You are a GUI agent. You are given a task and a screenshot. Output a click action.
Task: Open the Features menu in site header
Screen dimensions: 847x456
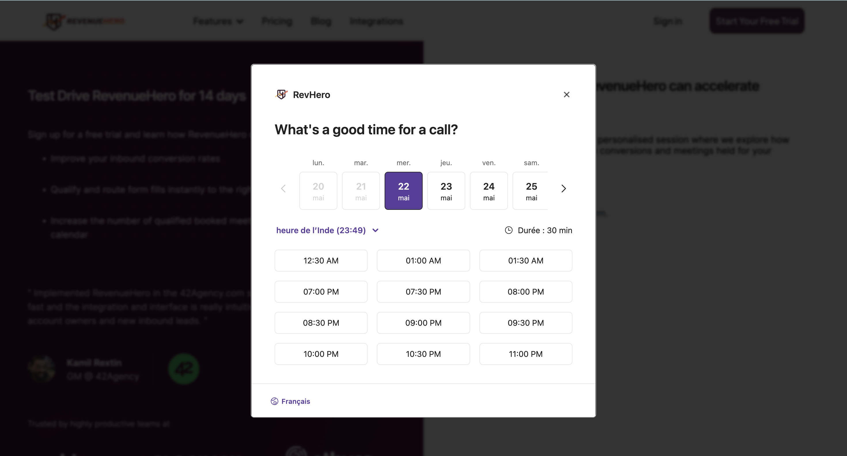pyautogui.click(x=218, y=21)
